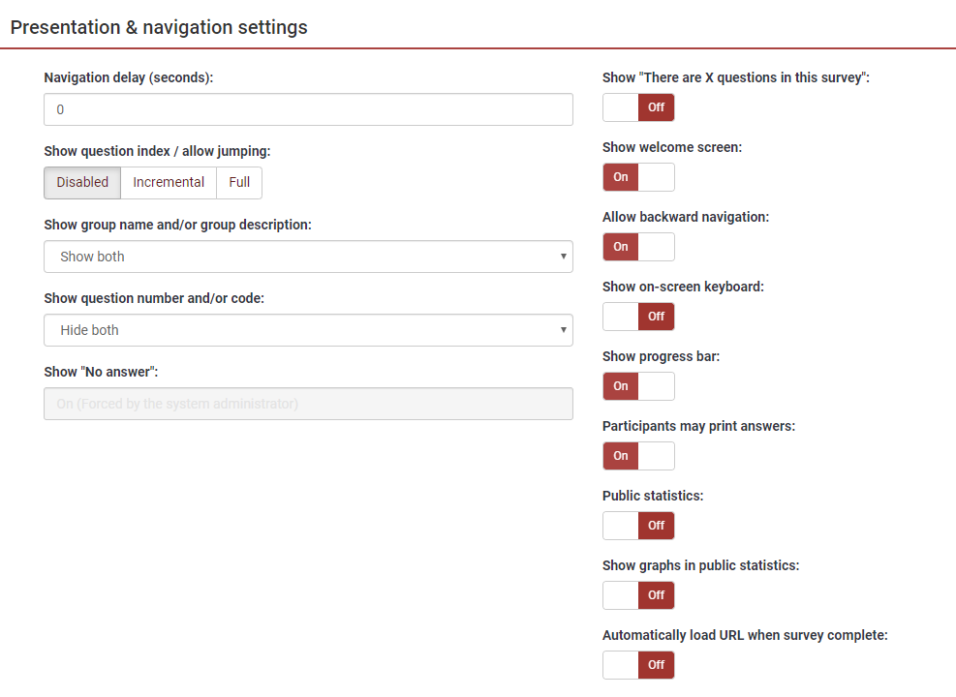Enable the Show on-screen keyboard switch
Screen dimensions: 956x697
638,317
